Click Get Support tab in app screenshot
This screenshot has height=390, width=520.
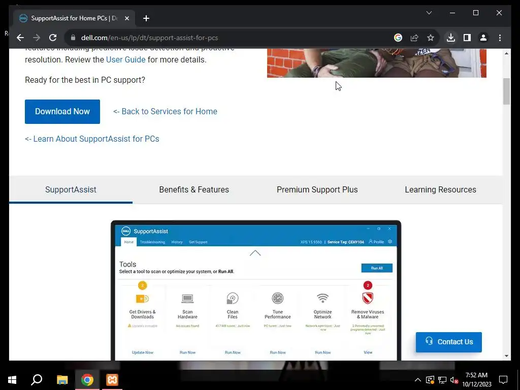click(199, 242)
